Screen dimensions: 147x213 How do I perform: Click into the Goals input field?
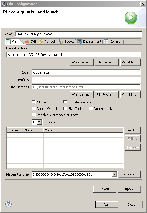(86, 73)
